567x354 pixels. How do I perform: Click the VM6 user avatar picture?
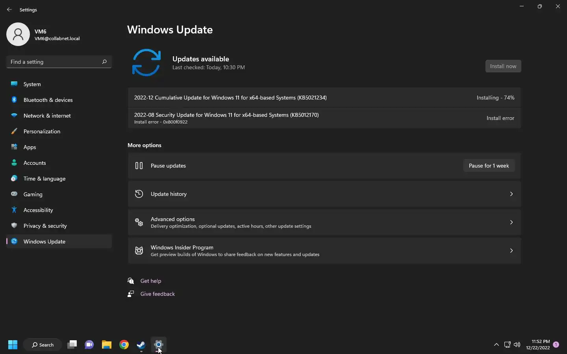18,34
